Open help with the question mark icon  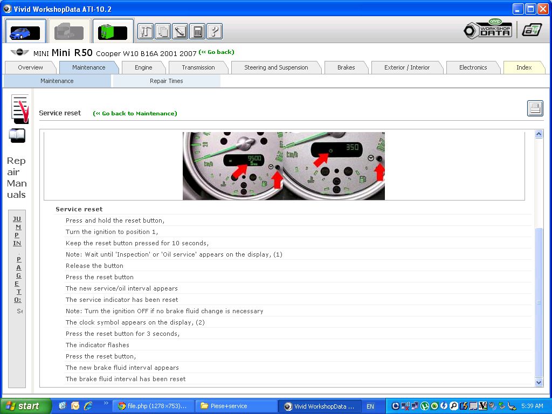(215, 31)
